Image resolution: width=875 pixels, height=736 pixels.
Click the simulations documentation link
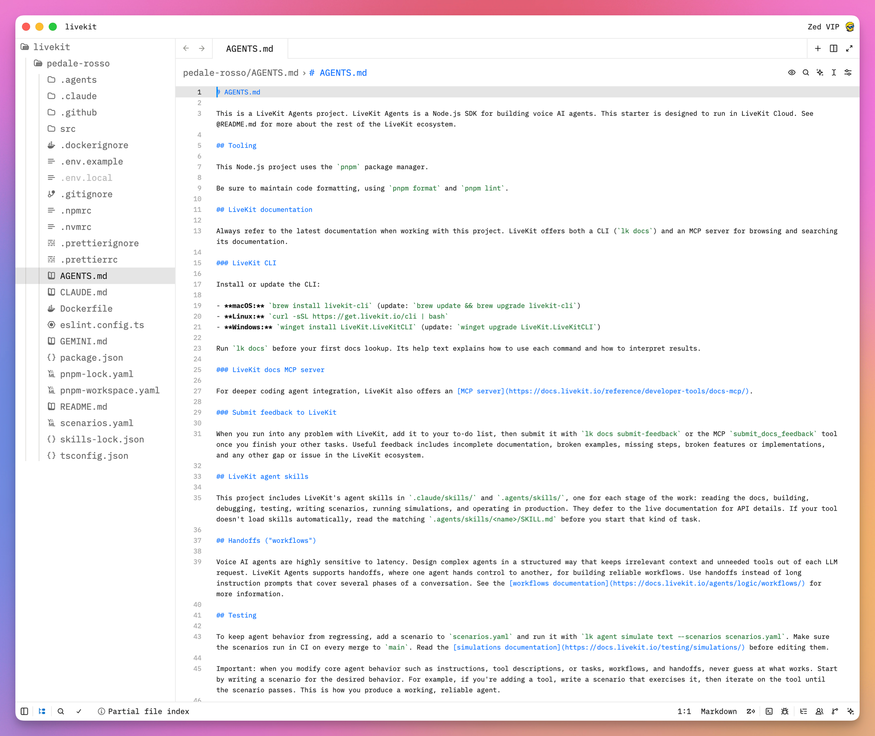(x=598, y=647)
